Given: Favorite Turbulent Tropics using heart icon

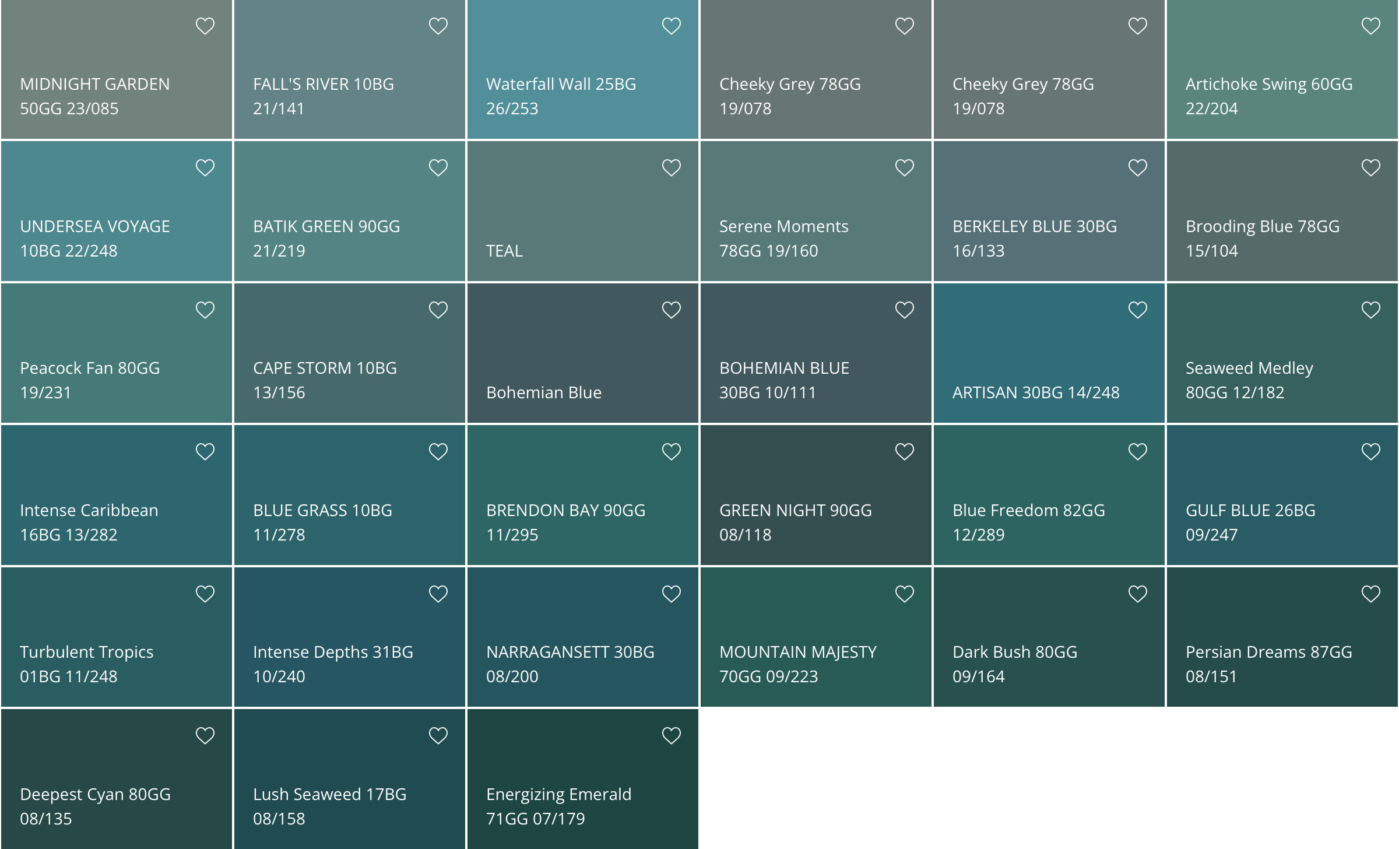Looking at the screenshot, I should (205, 594).
